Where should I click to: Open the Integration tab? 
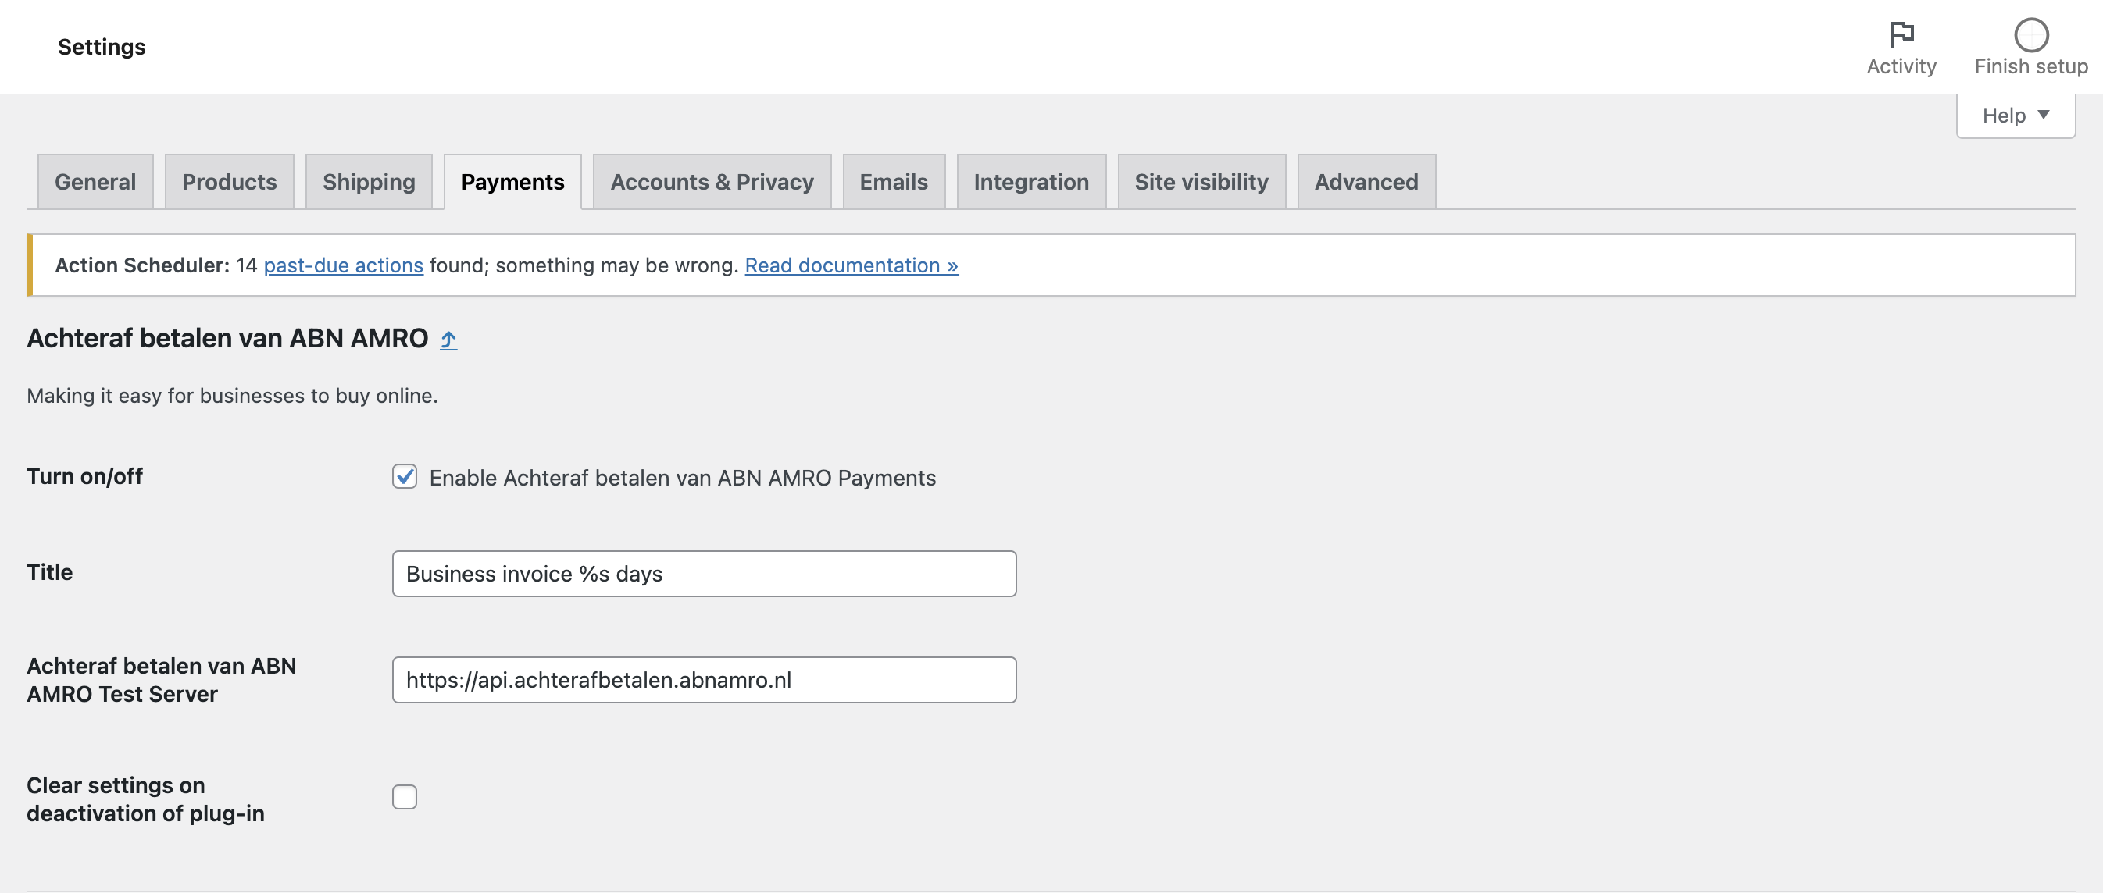[1031, 181]
